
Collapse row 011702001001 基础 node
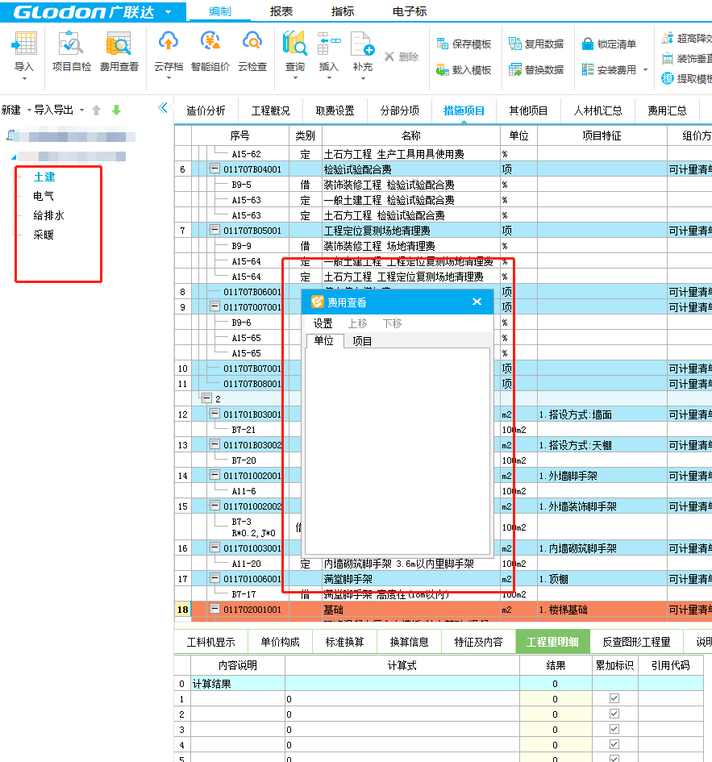point(214,609)
